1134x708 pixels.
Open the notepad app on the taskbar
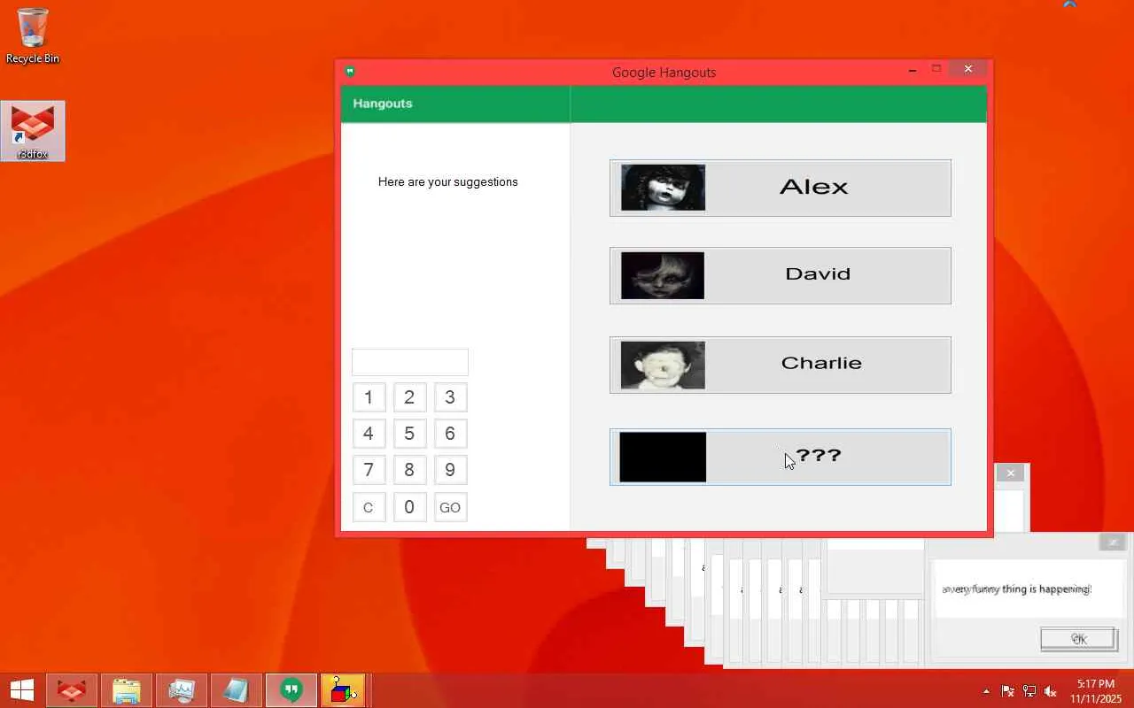pos(236,690)
